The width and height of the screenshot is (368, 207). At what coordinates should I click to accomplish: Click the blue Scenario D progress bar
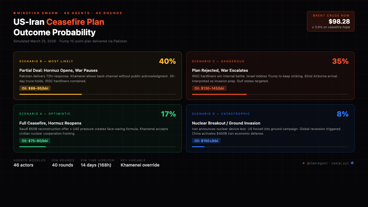[198, 147]
